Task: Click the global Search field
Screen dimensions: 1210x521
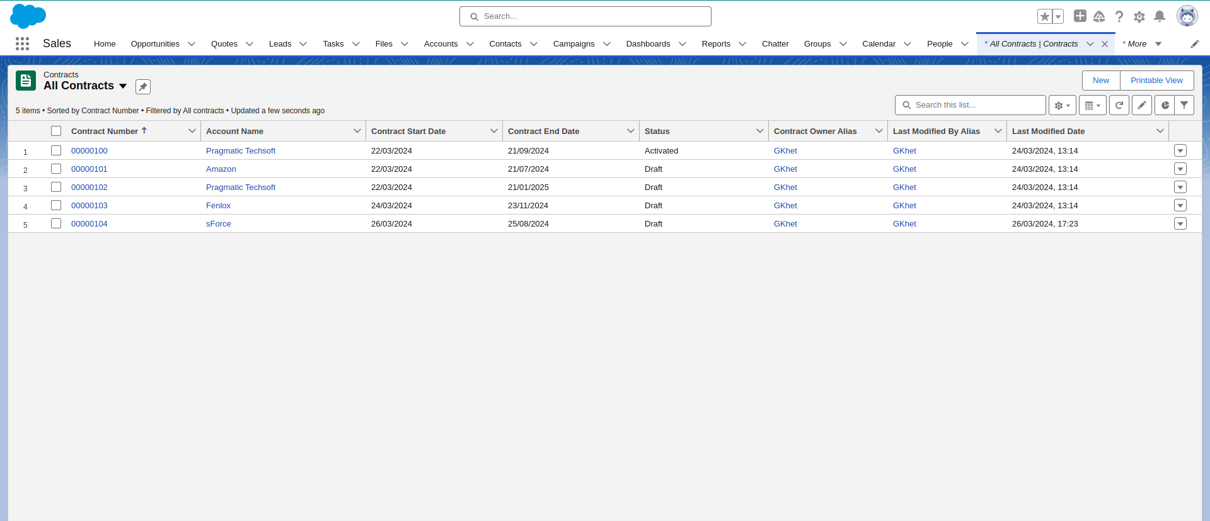Action: (585, 16)
